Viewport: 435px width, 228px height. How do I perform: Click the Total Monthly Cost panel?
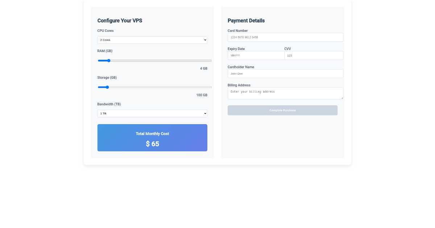pyautogui.click(x=152, y=138)
